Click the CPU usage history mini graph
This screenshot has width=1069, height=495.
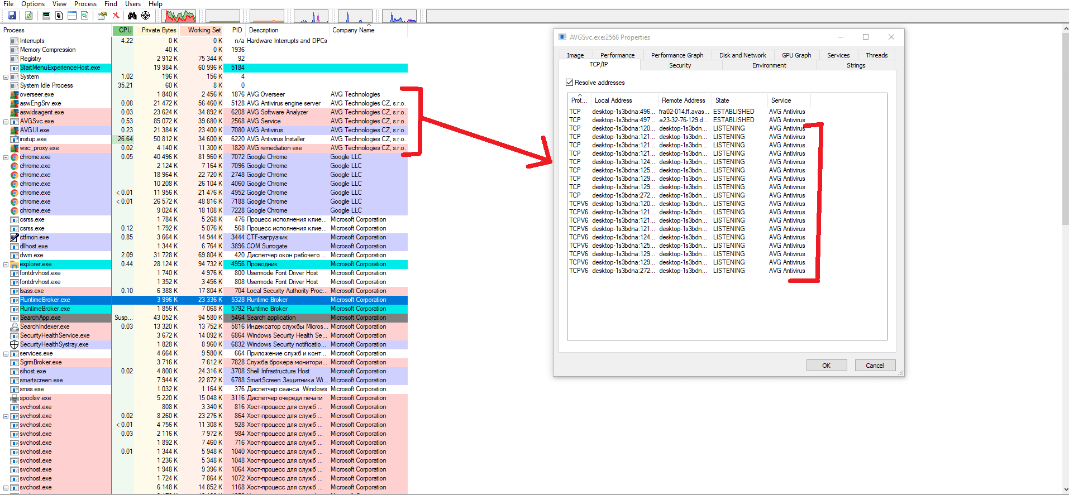pos(180,16)
